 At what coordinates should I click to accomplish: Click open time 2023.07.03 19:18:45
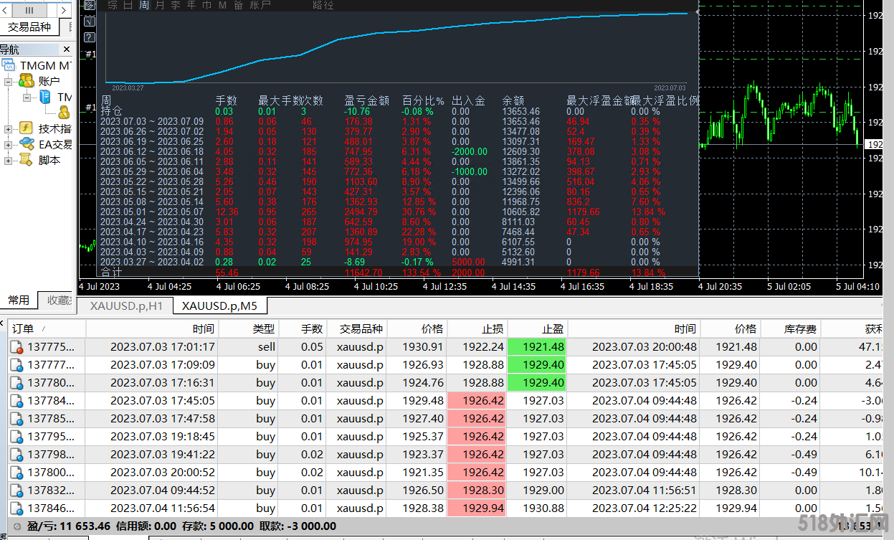click(163, 437)
